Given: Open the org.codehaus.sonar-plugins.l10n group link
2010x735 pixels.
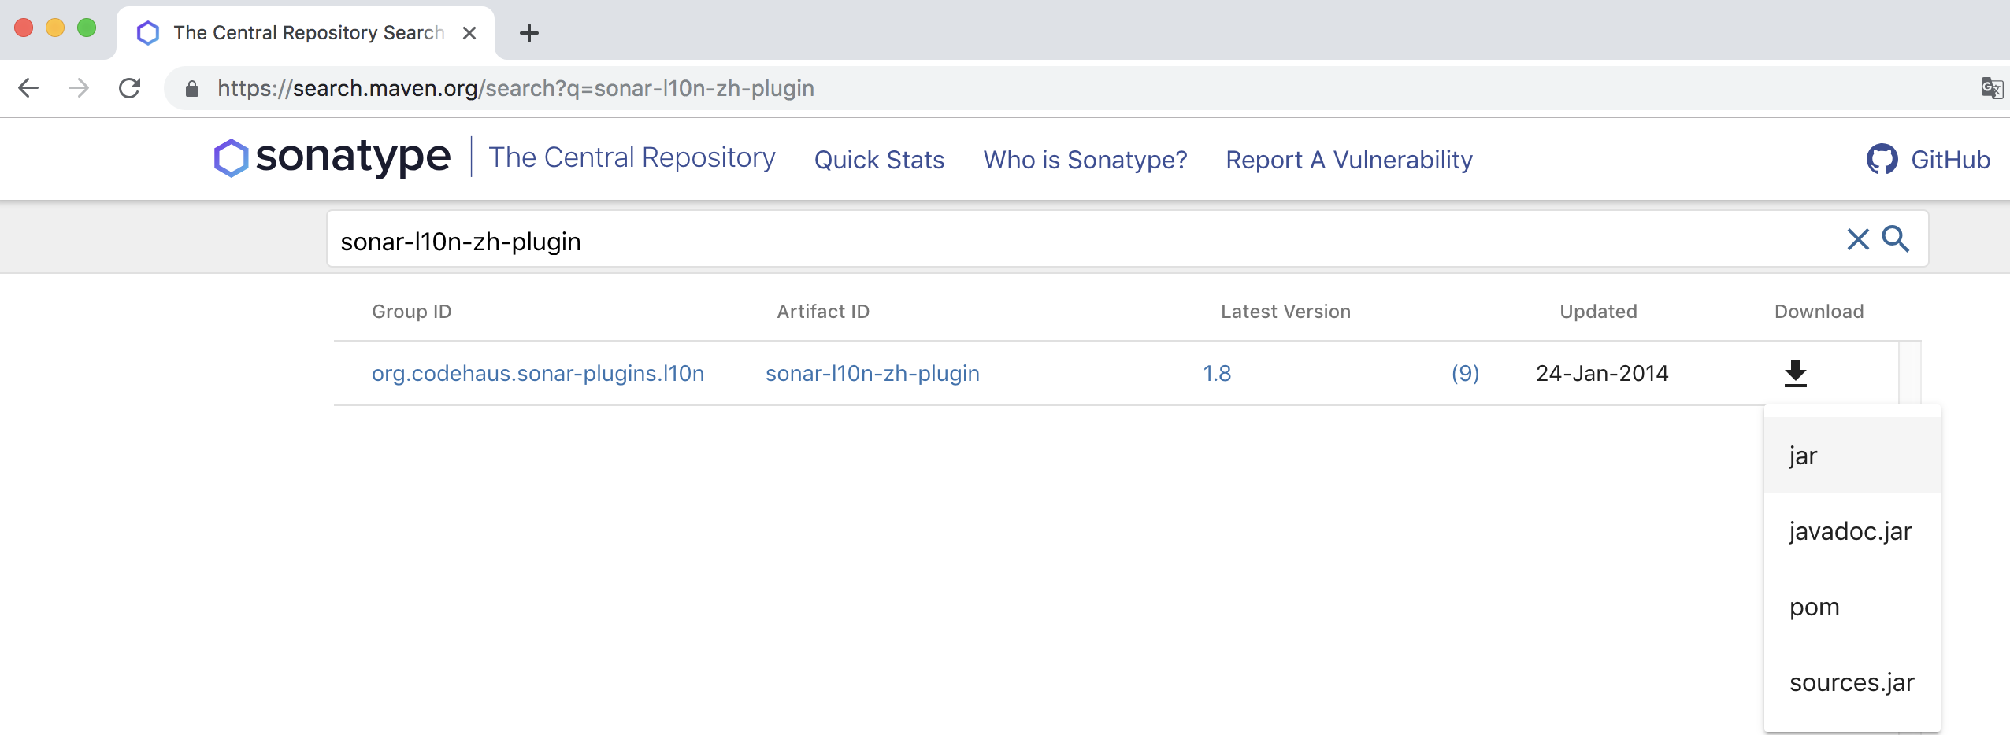Looking at the screenshot, I should 538,373.
